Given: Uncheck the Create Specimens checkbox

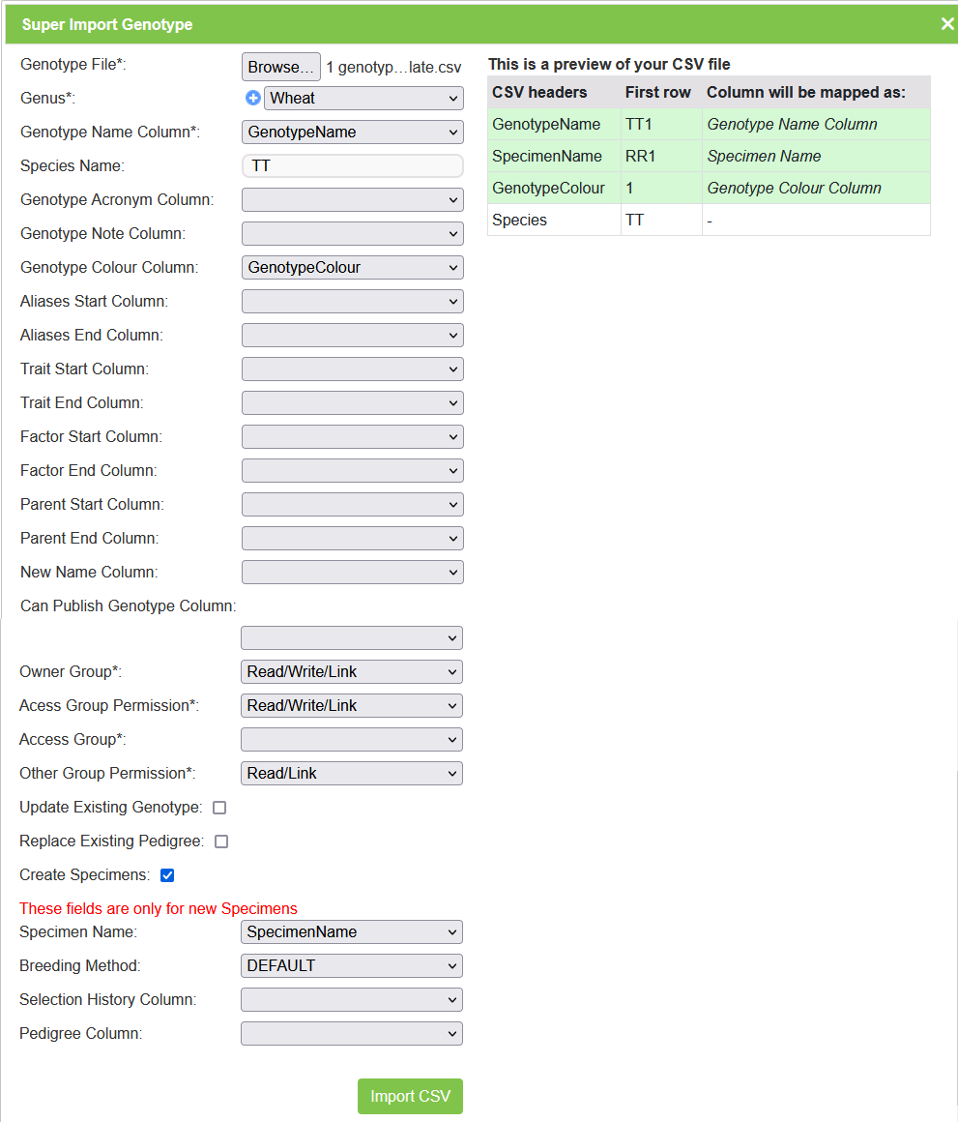Looking at the screenshot, I should tap(167, 875).
